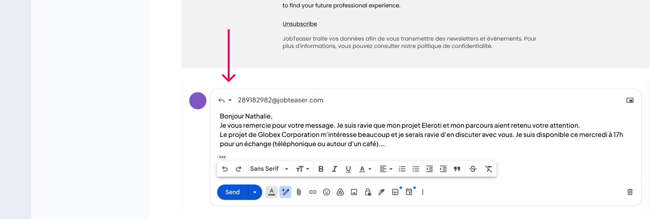Screen dimensions: 665x219
Task: Show trimmed content with the ellipsis button
Action: tap(222, 157)
